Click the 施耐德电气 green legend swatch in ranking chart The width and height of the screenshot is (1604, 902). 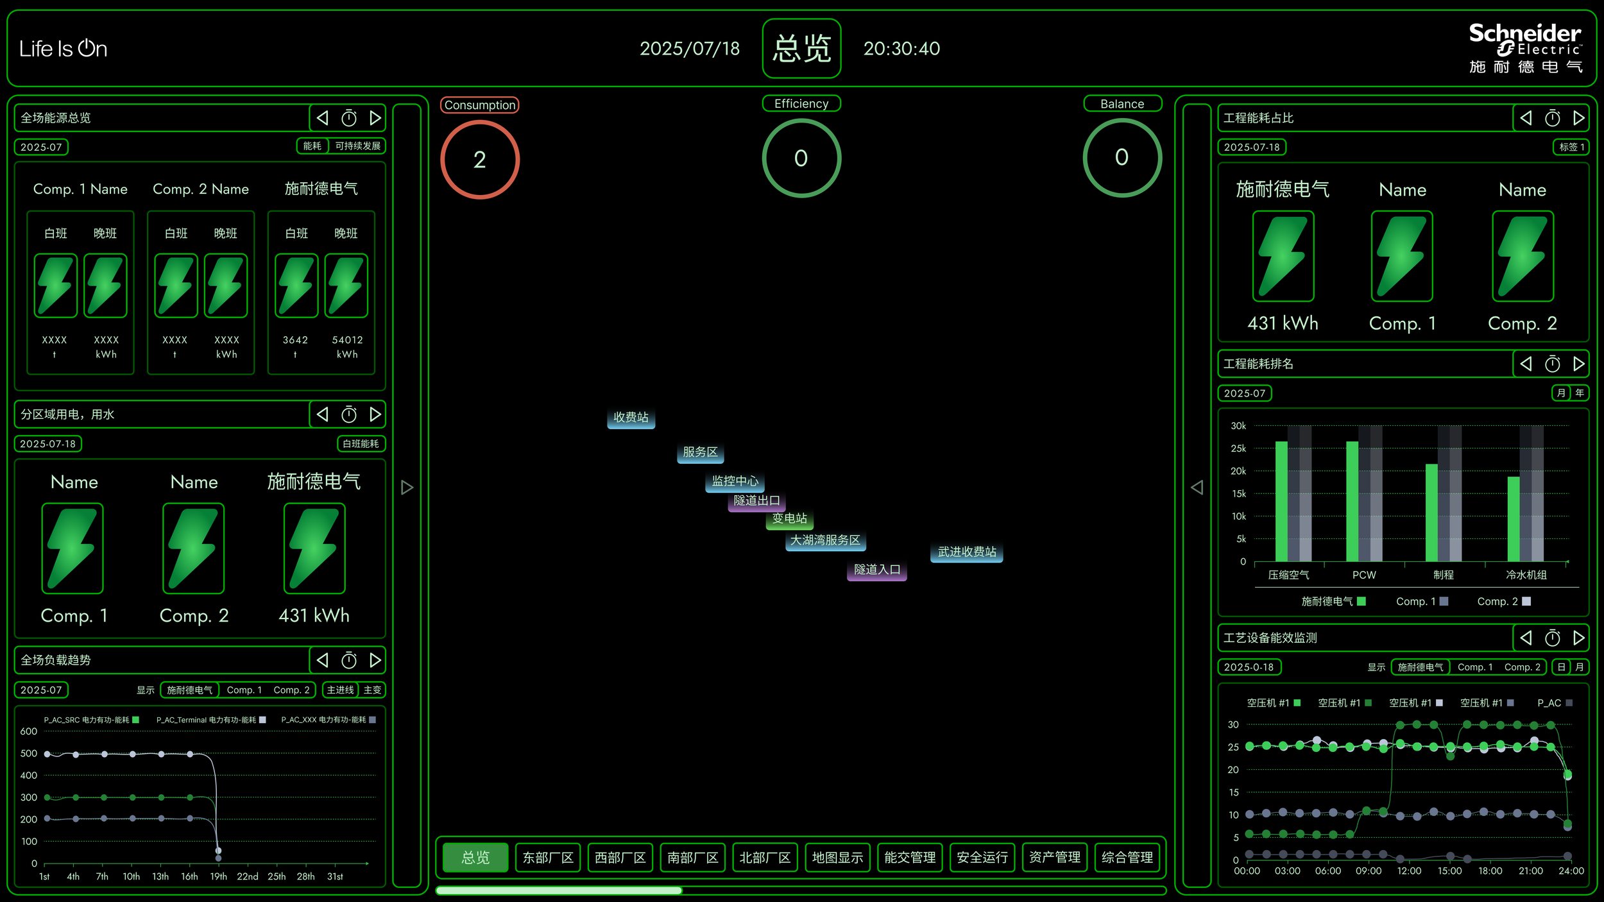[1361, 601]
